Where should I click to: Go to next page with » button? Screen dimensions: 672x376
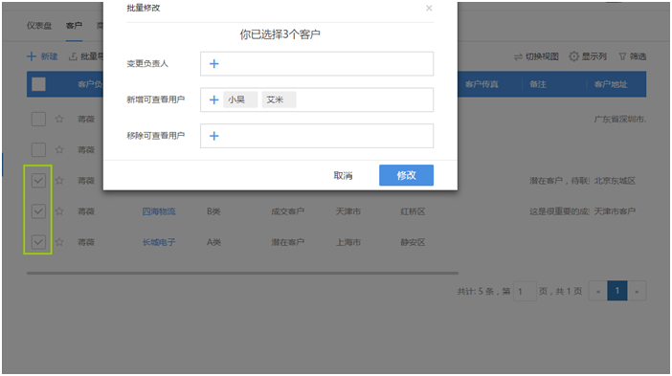point(637,291)
